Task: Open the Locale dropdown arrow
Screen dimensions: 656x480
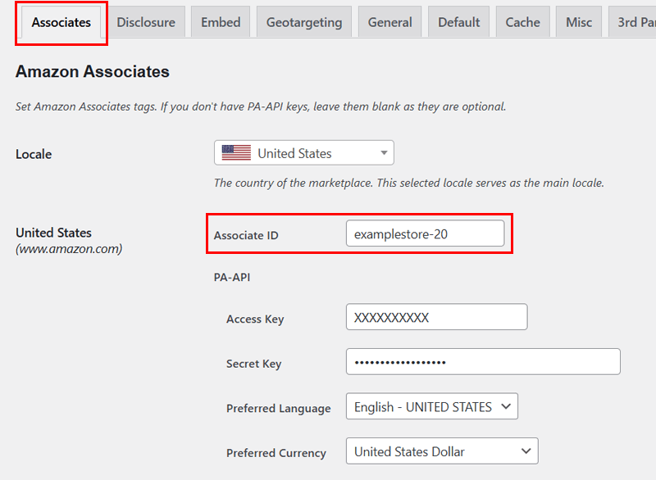Action: point(384,153)
